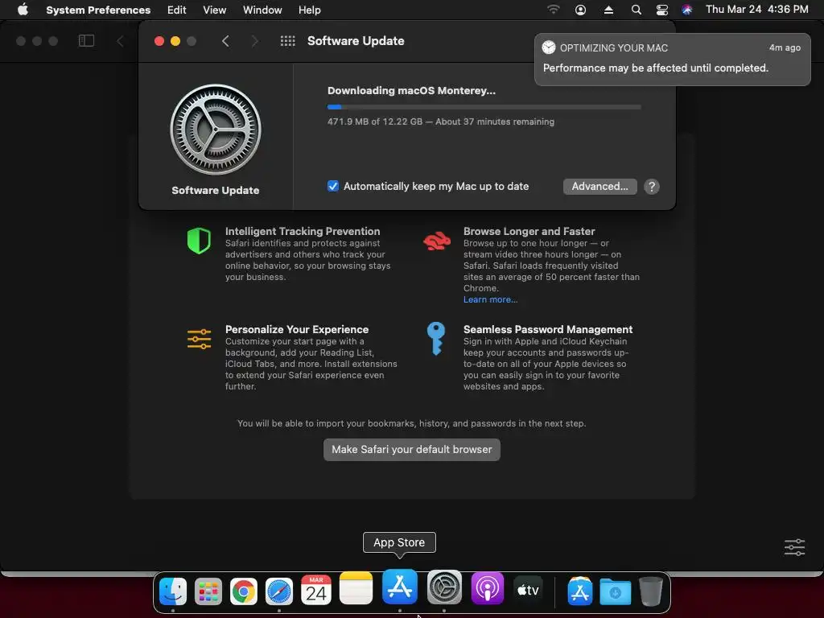Screen dimensions: 824x618
Task: Click the Downloading macOS Monterey... label
Action: coord(411,90)
